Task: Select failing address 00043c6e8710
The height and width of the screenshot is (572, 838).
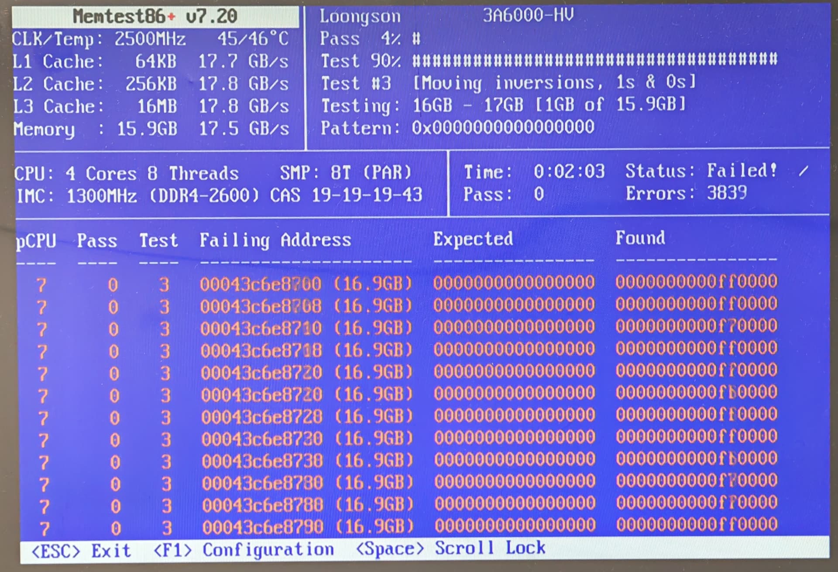Action: tap(261, 329)
